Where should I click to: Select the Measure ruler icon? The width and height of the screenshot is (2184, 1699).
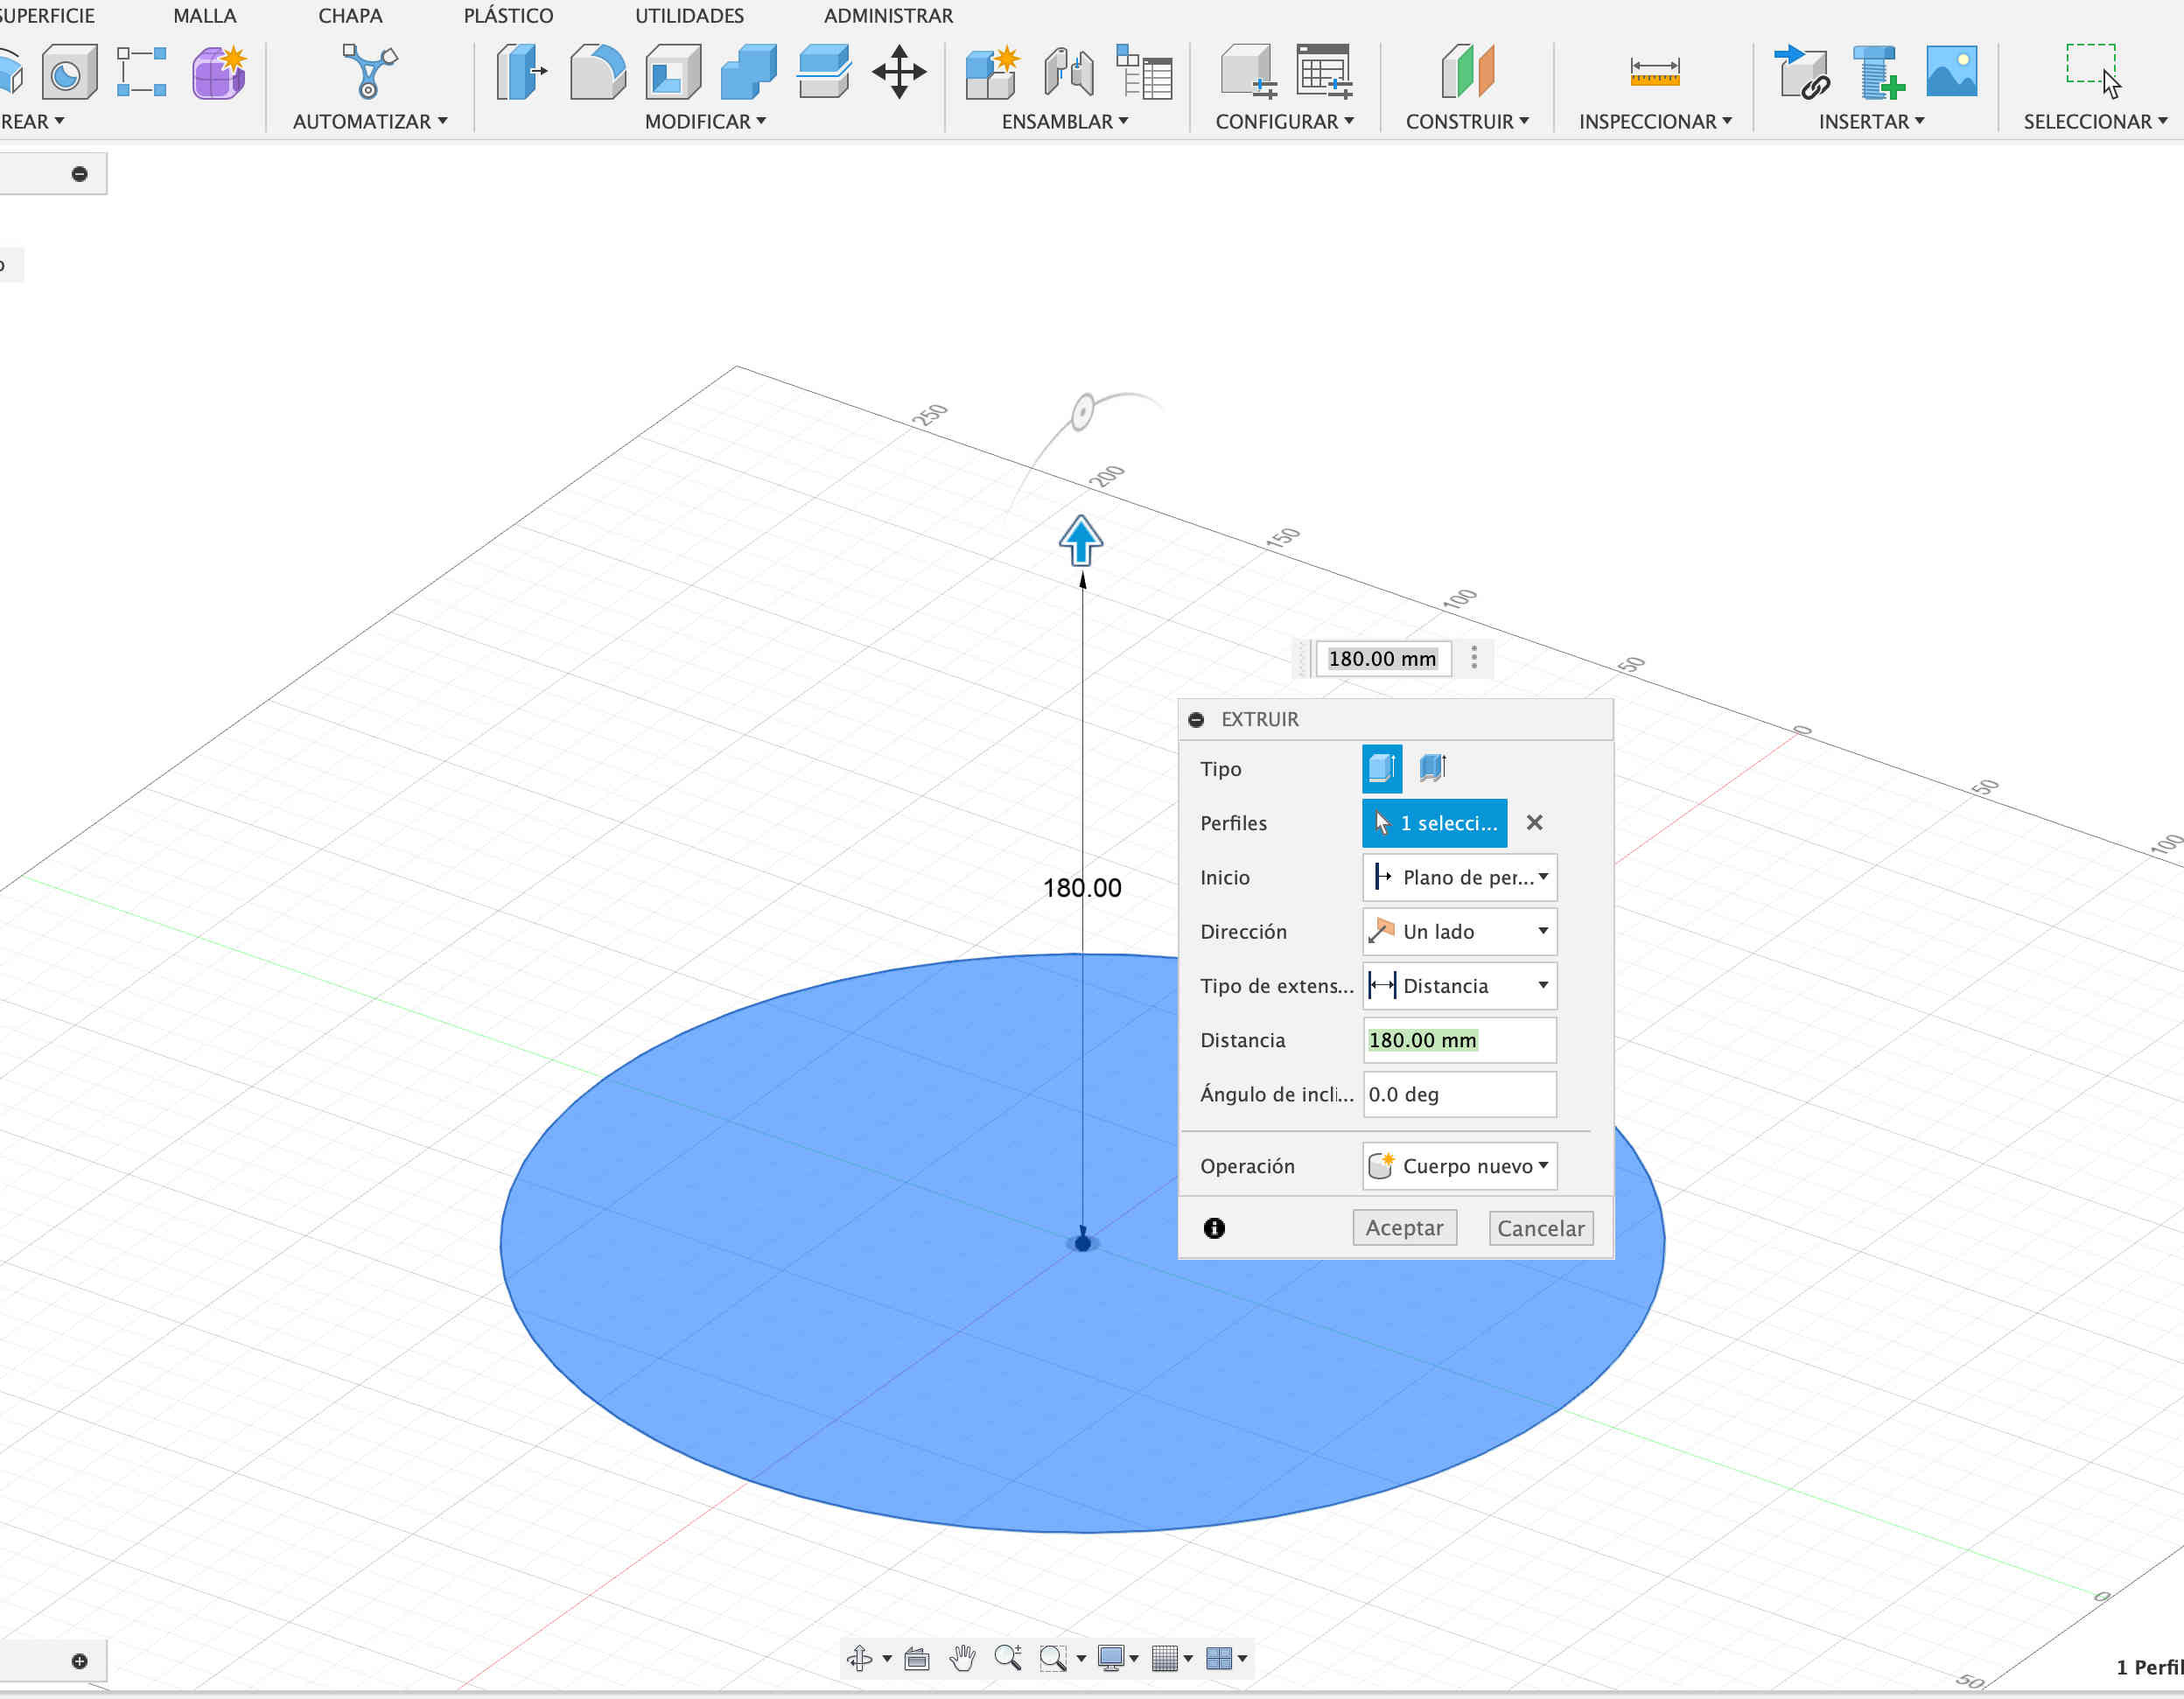coord(1655,72)
